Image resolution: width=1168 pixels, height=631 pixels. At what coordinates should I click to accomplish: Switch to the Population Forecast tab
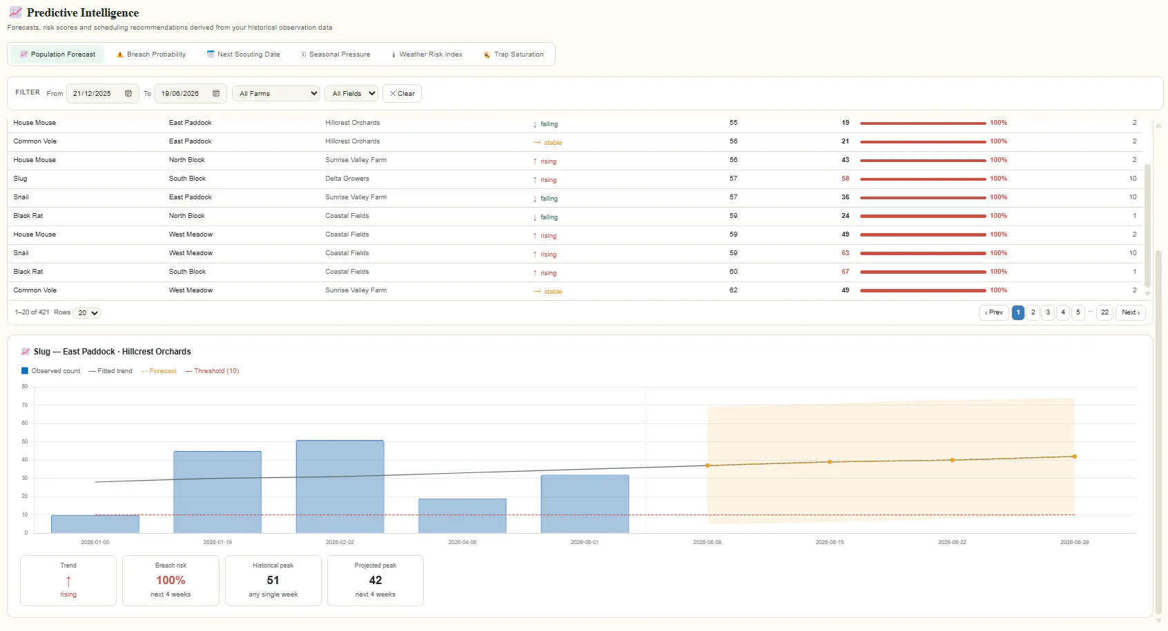pos(57,54)
